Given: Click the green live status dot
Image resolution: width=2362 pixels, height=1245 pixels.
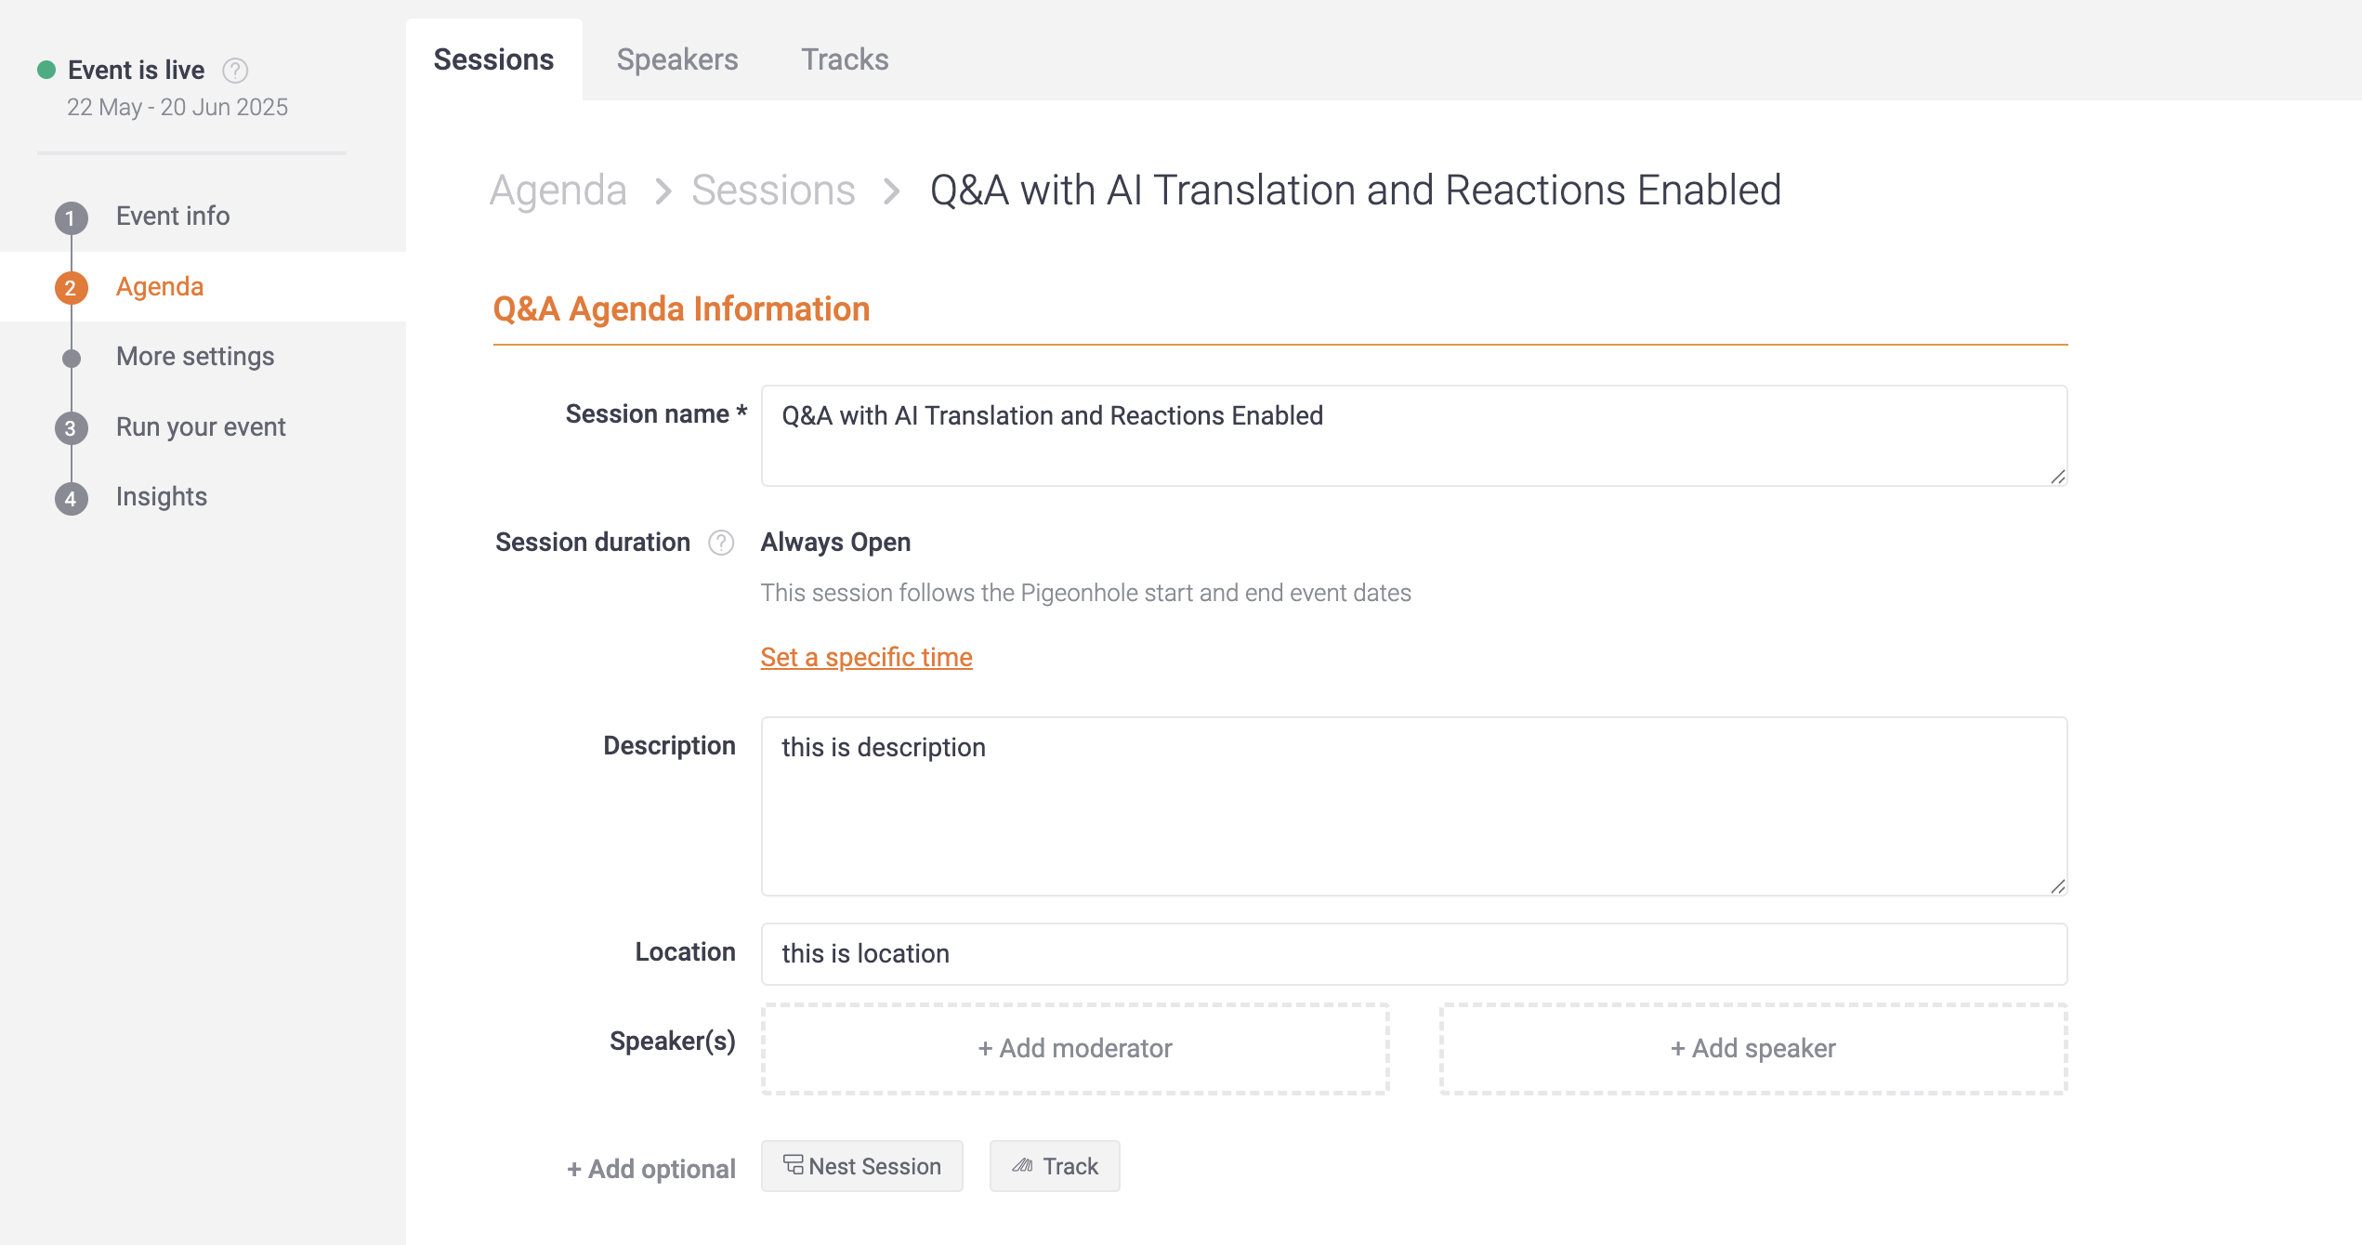Looking at the screenshot, I should click(x=46, y=70).
